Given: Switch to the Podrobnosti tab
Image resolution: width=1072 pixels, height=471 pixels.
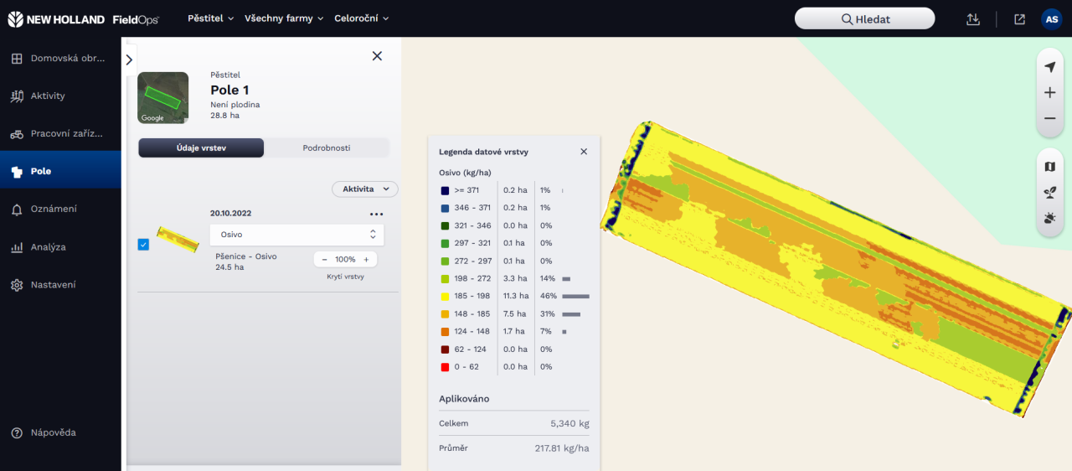Looking at the screenshot, I should tap(327, 148).
